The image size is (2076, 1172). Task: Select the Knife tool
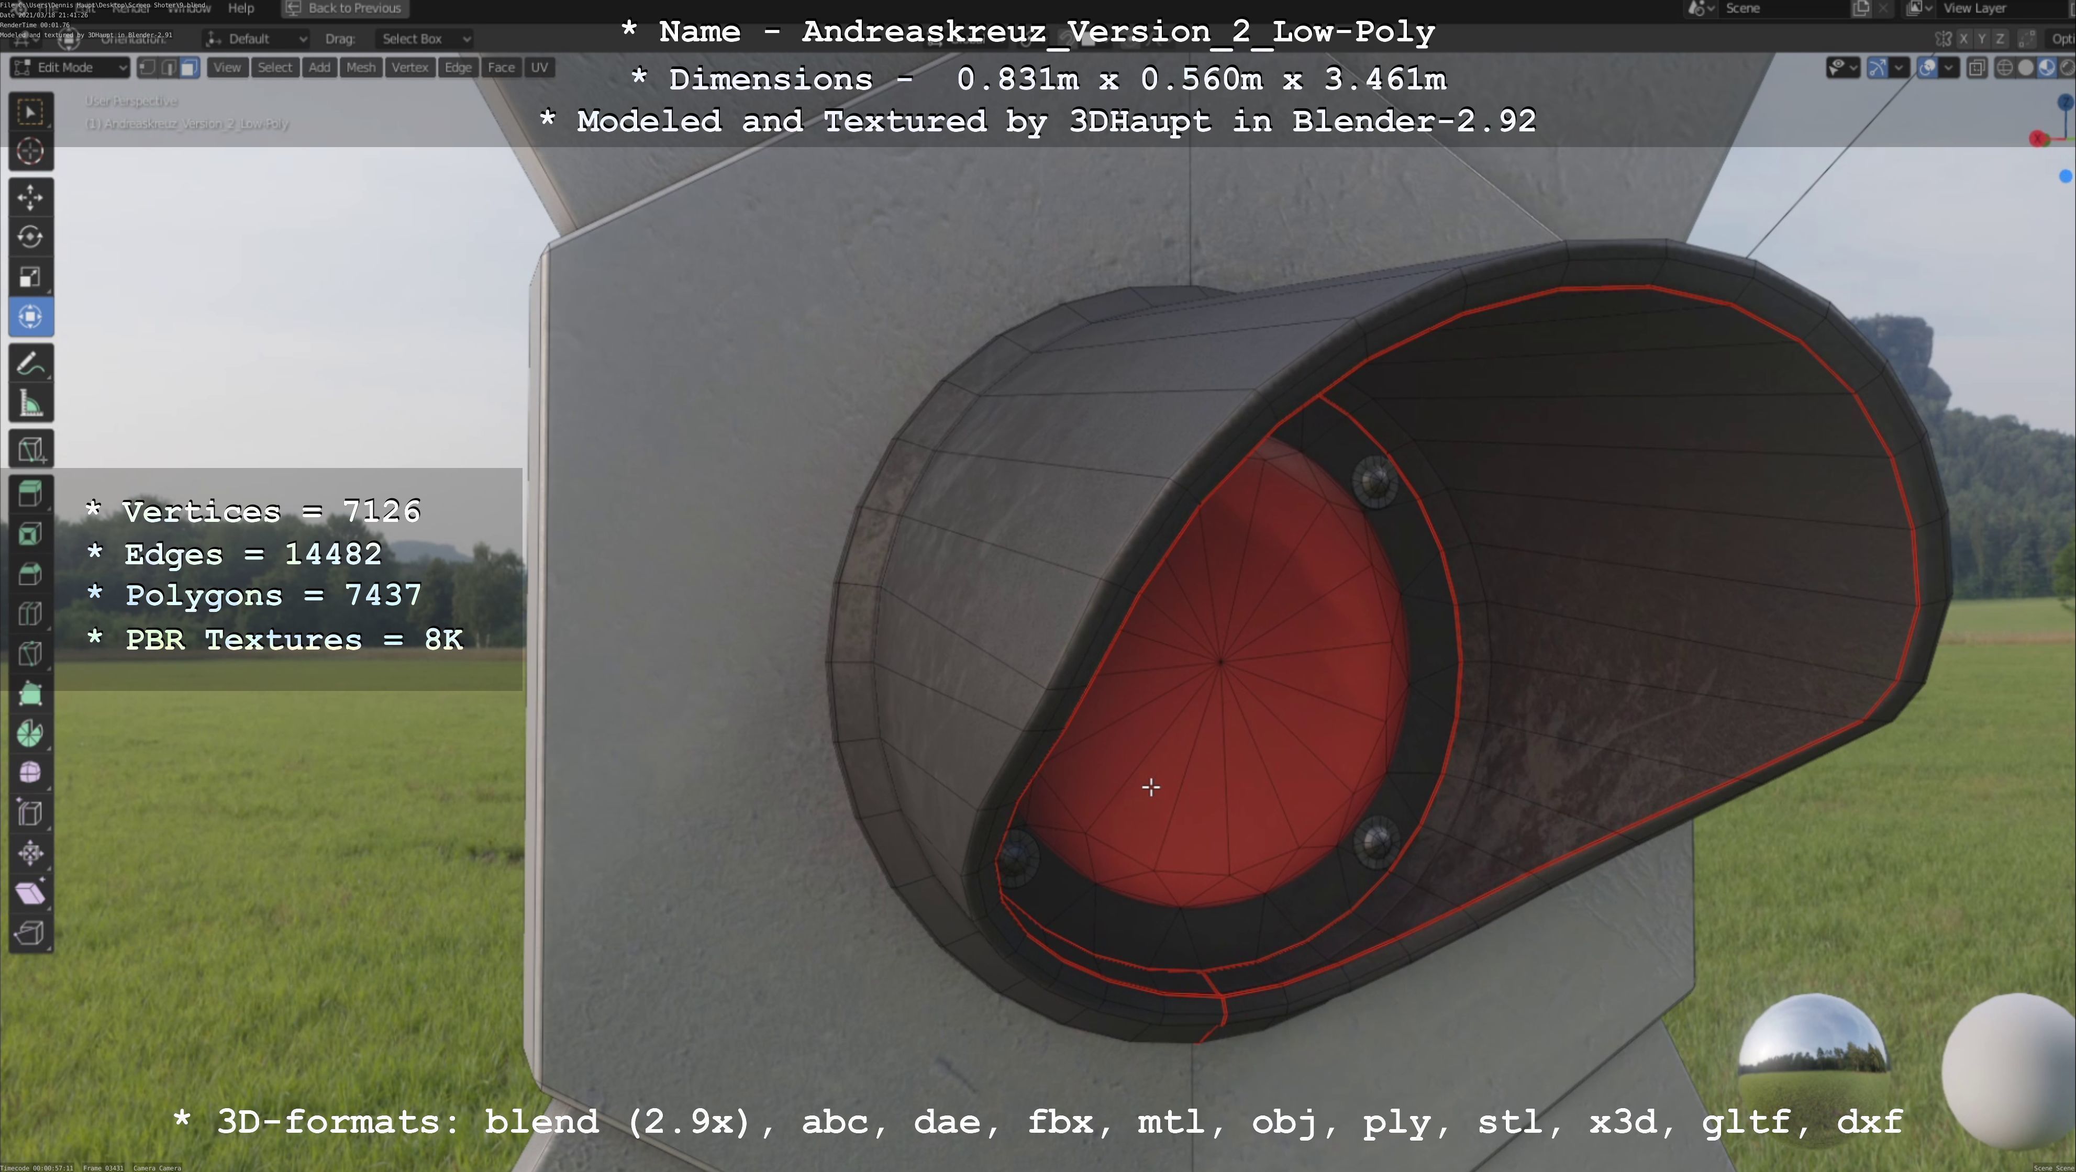tap(30, 653)
